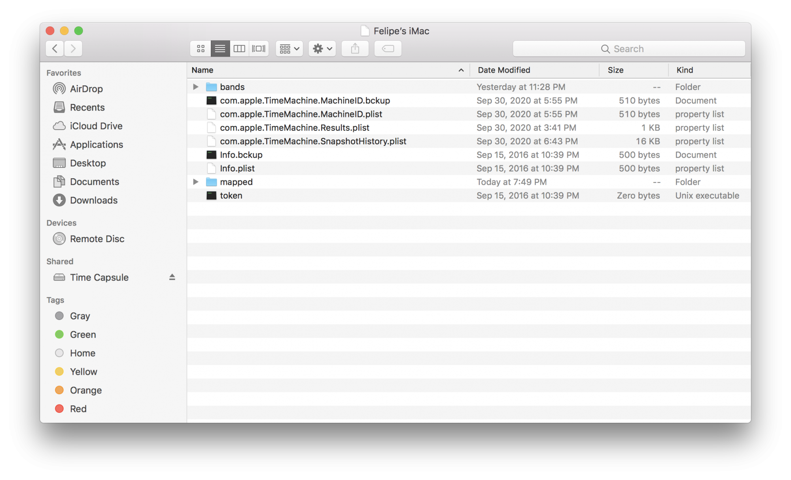Filter by the Orange tag

[86, 390]
